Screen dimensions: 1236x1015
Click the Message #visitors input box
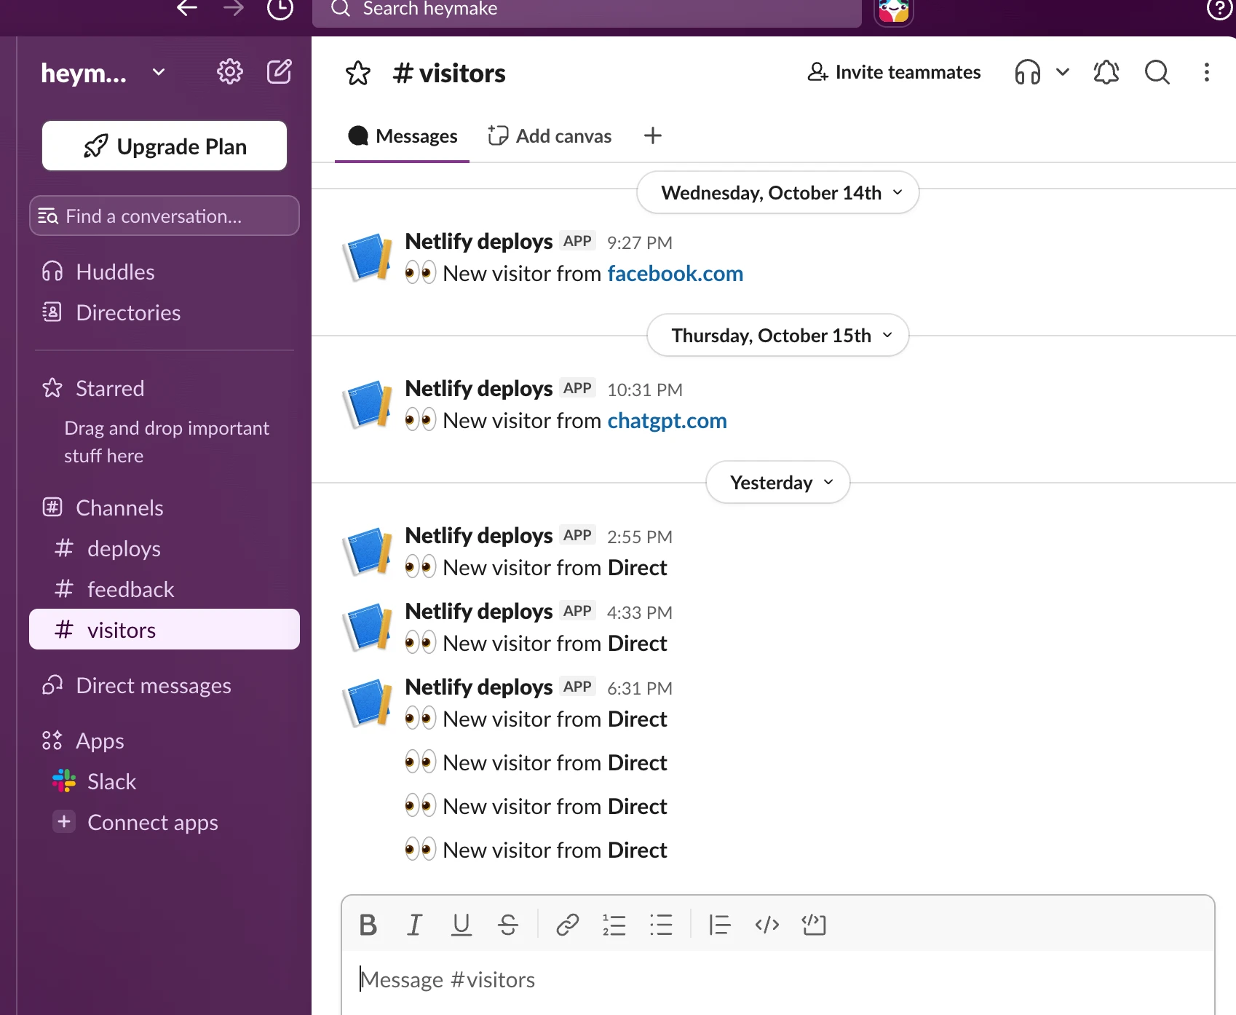(777, 980)
